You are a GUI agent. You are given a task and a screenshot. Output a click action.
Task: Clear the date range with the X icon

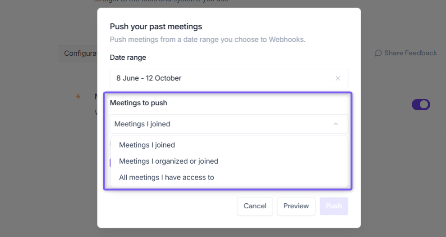(x=338, y=78)
